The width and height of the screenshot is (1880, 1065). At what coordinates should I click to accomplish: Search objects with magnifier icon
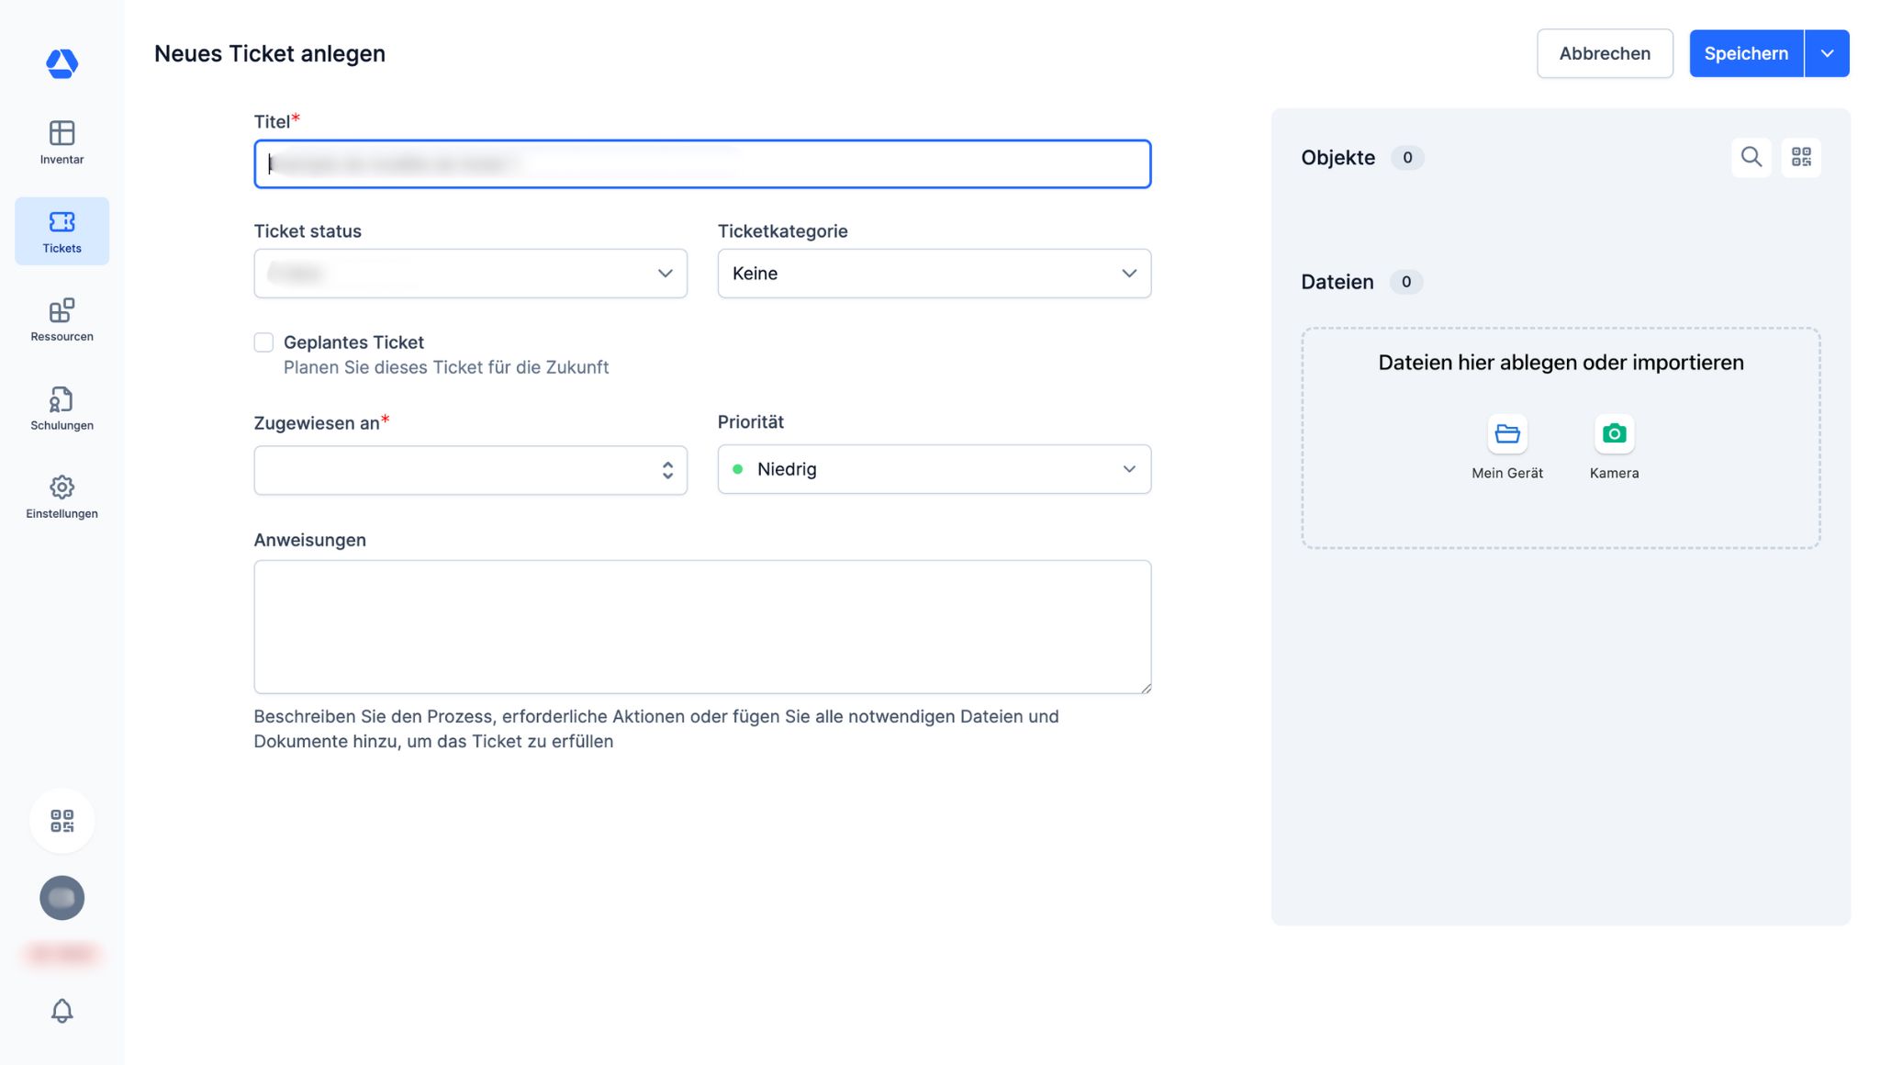(x=1751, y=157)
